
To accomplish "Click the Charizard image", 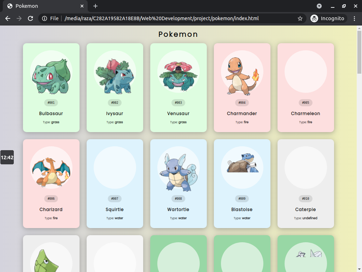I will [51, 172].
